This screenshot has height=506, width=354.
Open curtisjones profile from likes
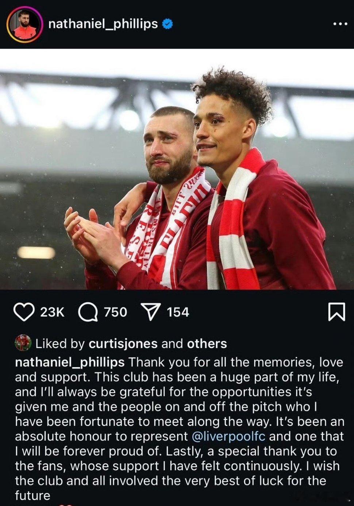click(x=123, y=344)
